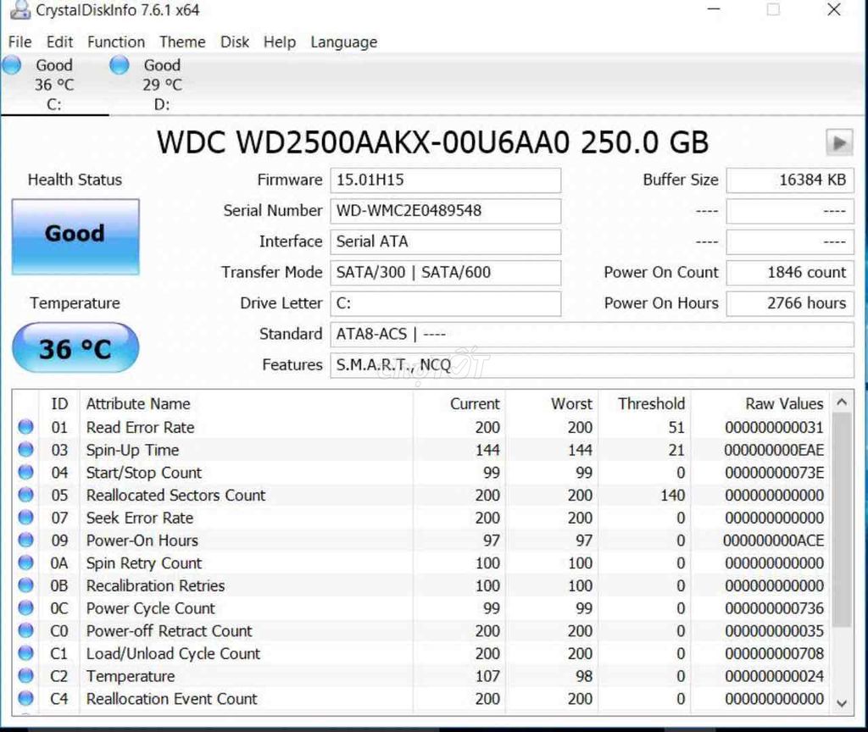Viewport: 868px width, 732px height.
Task: Minimize the CrystalDiskInfo window
Action: pos(714,9)
